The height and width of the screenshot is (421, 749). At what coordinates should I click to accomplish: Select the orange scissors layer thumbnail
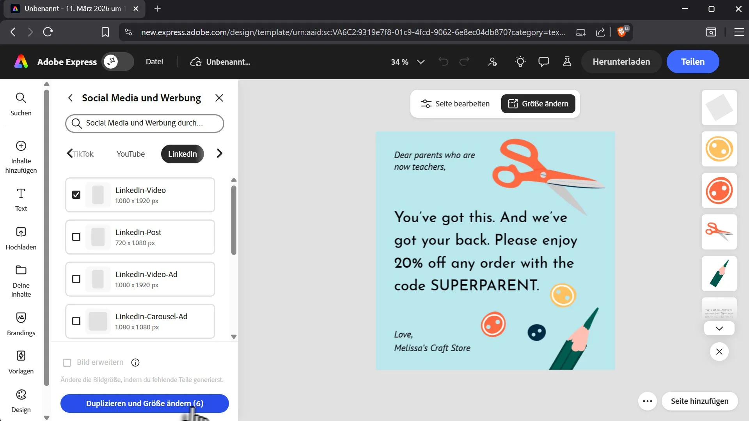(x=719, y=232)
